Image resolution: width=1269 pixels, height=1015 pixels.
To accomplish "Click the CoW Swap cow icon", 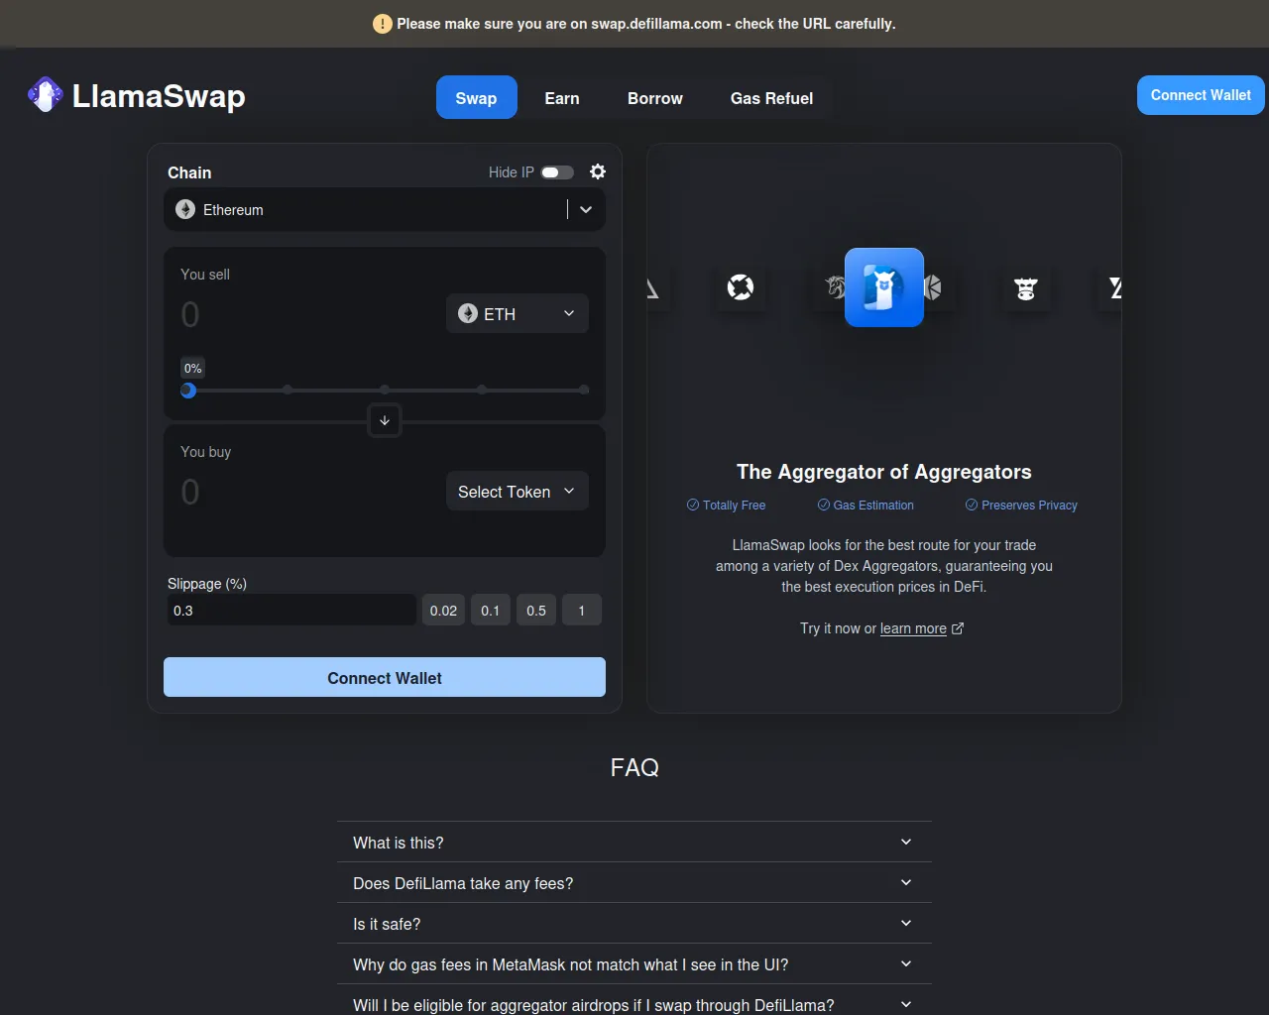I will 1026,288.
